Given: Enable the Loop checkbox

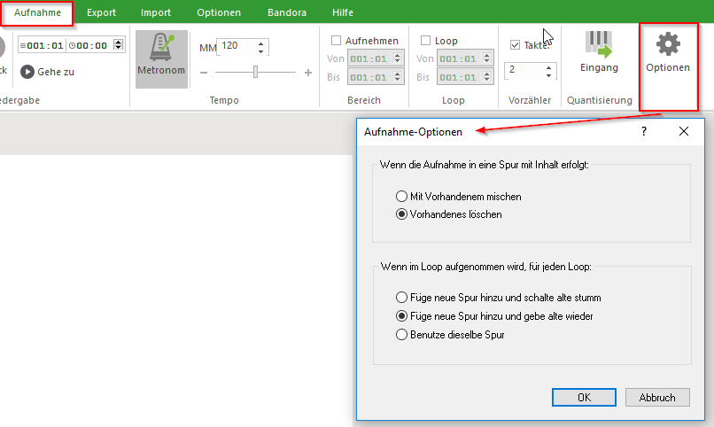Looking at the screenshot, I should pos(425,41).
